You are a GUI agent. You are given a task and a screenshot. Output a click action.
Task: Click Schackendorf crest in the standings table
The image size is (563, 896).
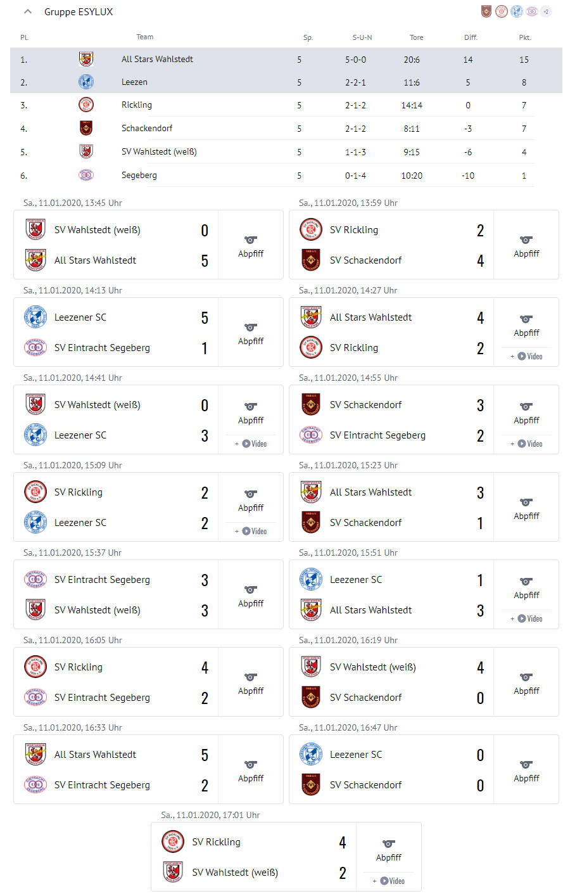pos(86,129)
